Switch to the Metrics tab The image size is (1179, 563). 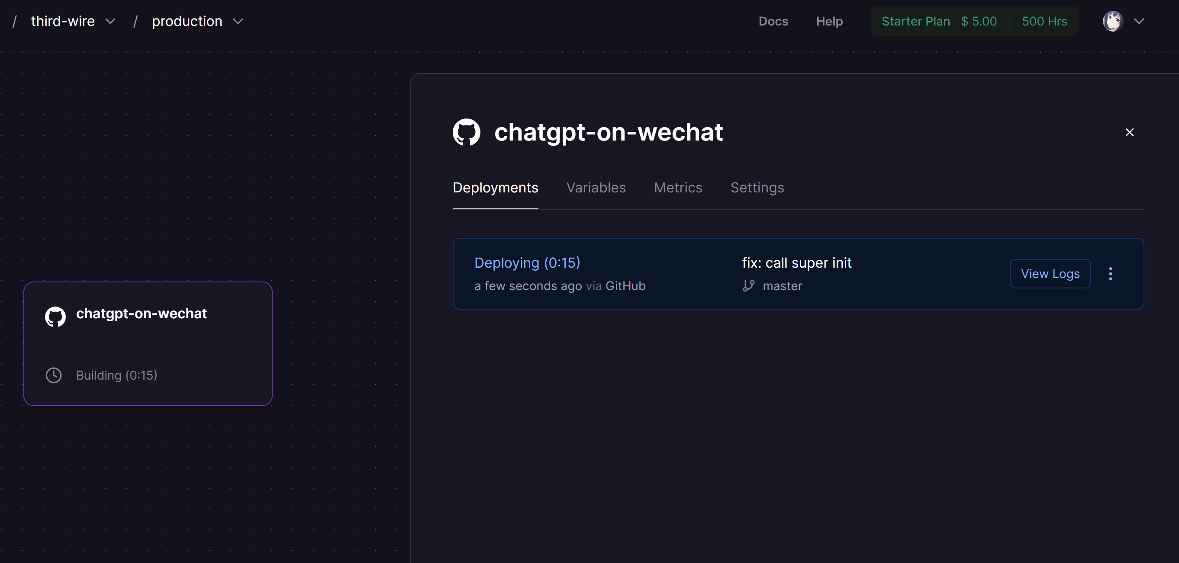pos(678,188)
